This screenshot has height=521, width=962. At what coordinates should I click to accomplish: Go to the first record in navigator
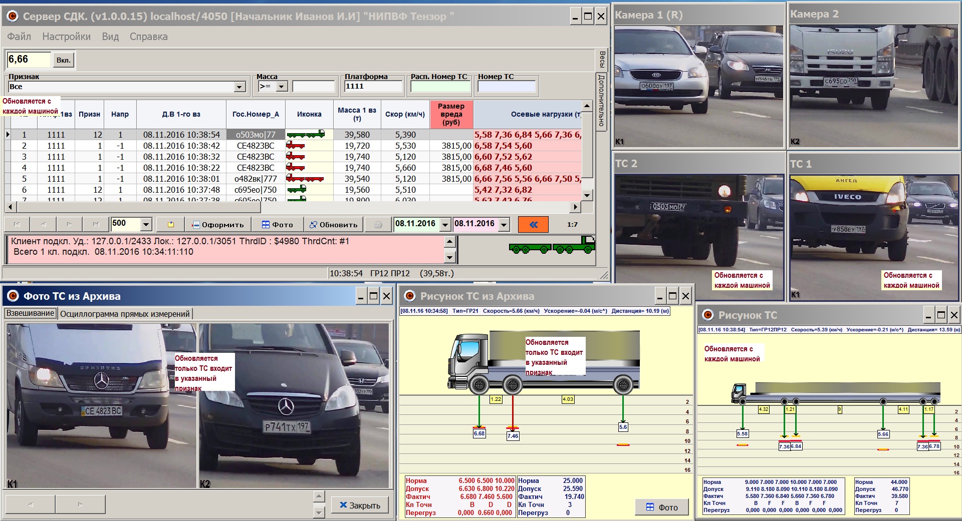click(x=17, y=225)
